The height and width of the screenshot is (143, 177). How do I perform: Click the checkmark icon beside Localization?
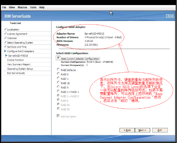click(5, 29)
